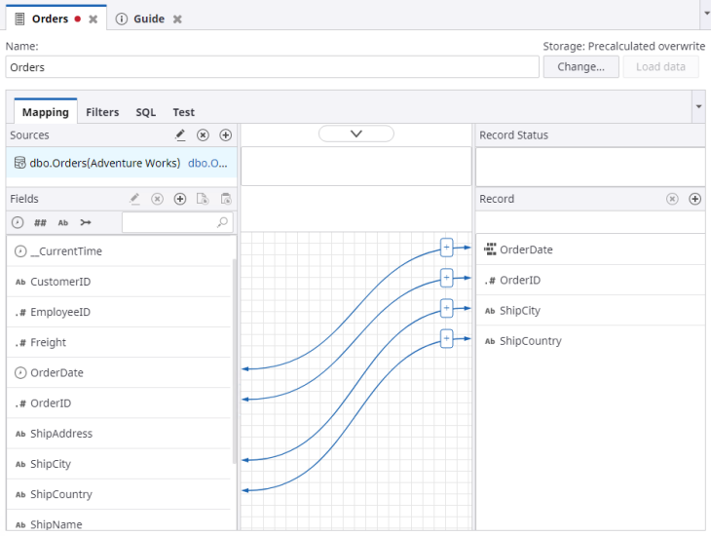Open the dropdown arrow right of the Mapping tabs

697,105
